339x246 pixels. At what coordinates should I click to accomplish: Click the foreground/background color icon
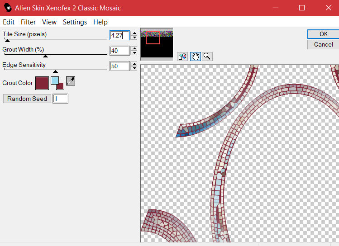pyautogui.click(x=57, y=83)
